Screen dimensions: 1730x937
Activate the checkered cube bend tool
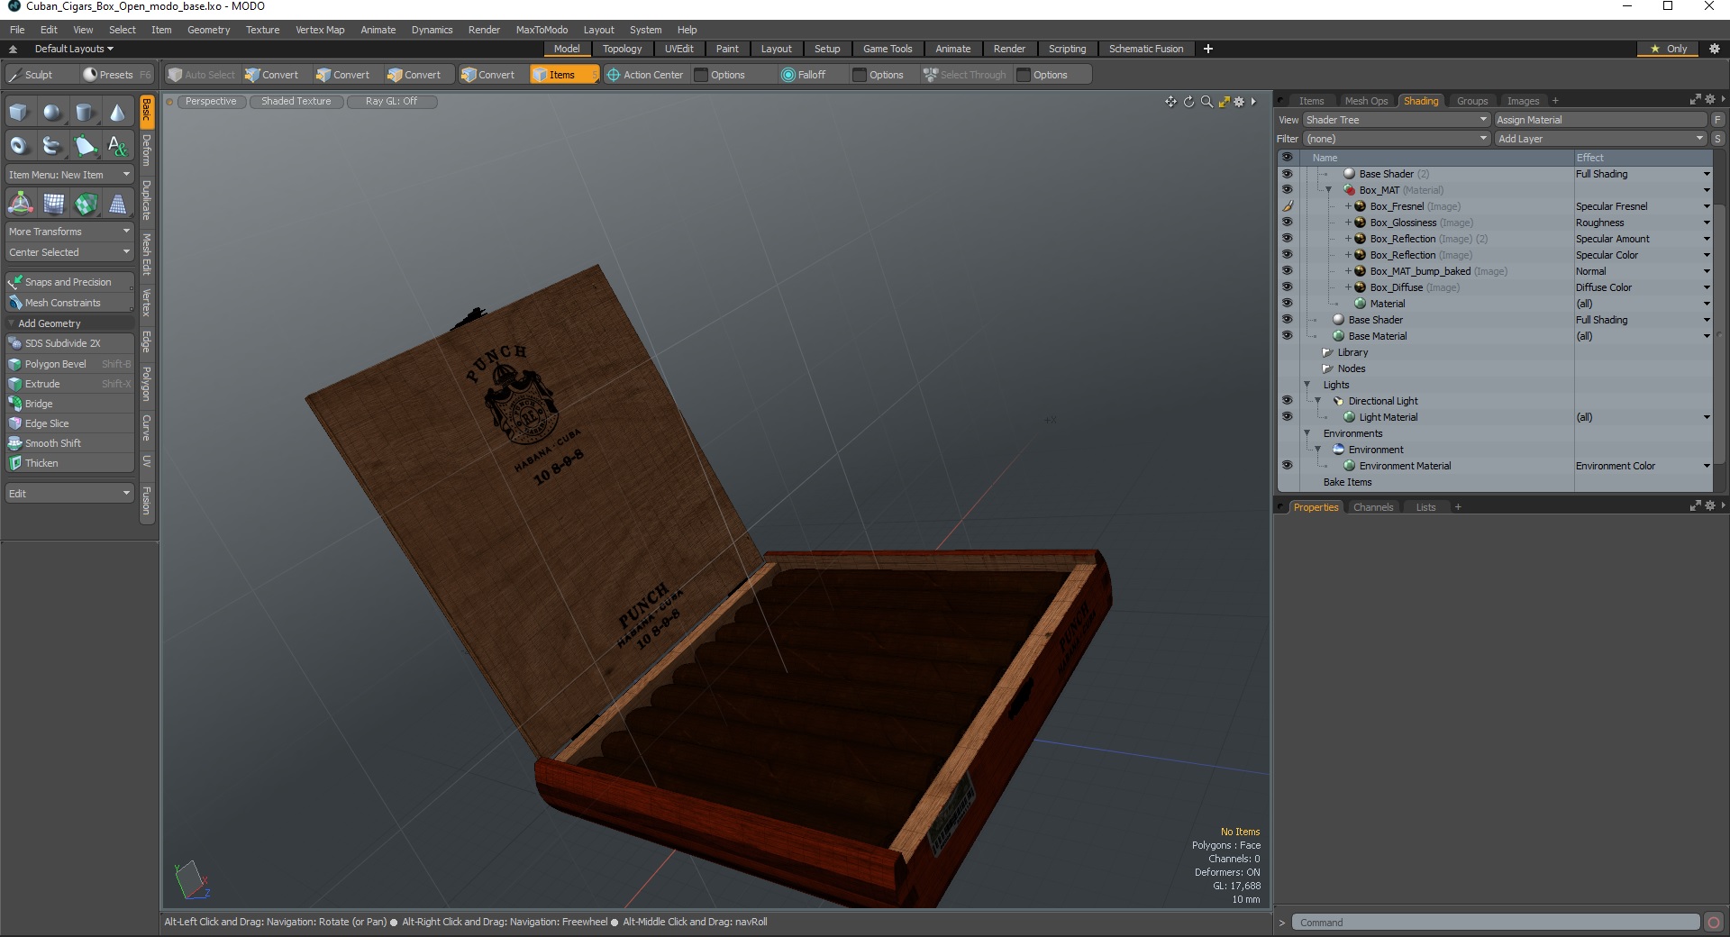click(85, 204)
